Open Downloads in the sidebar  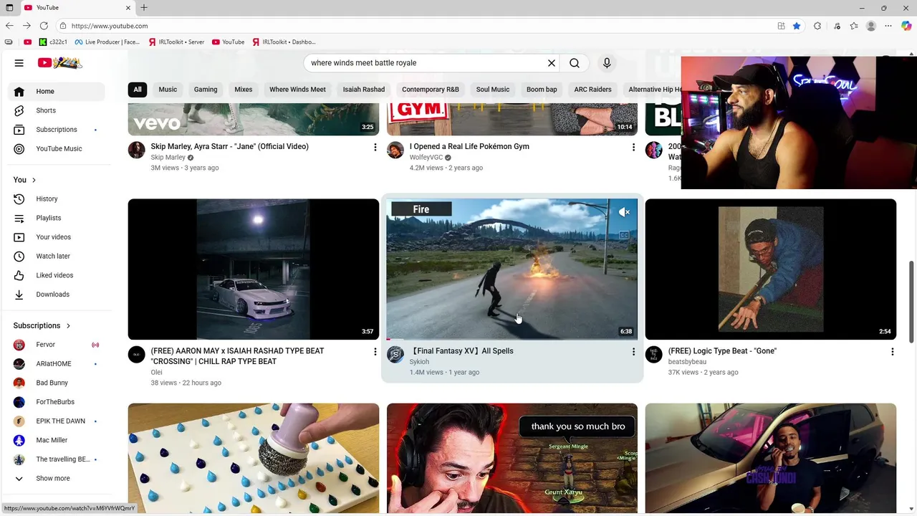coord(57,295)
